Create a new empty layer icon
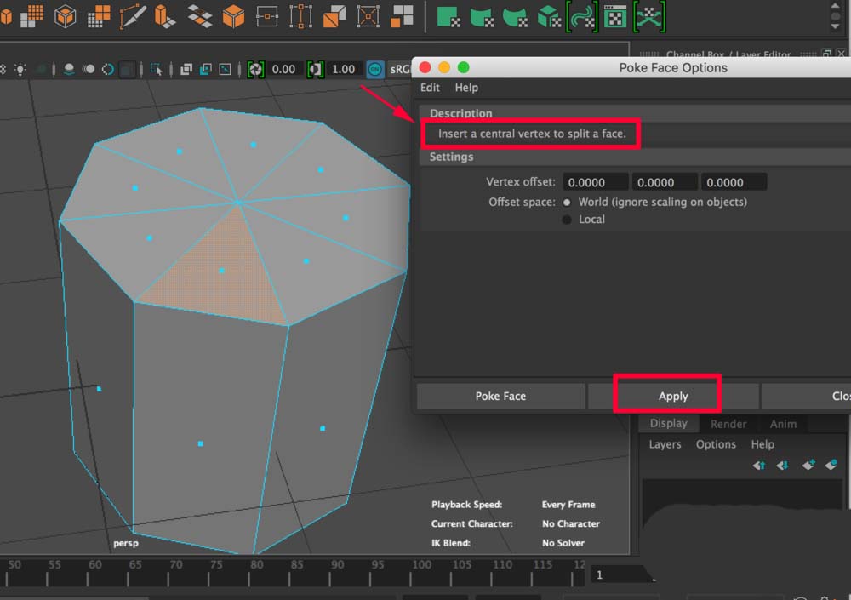 tap(808, 464)
